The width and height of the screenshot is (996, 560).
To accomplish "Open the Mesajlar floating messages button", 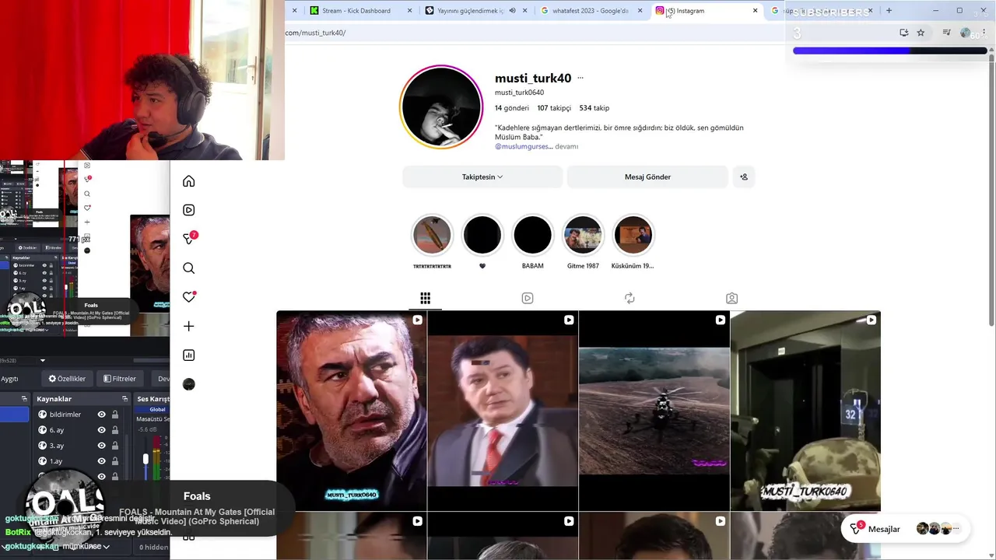I will click(904, 529).
